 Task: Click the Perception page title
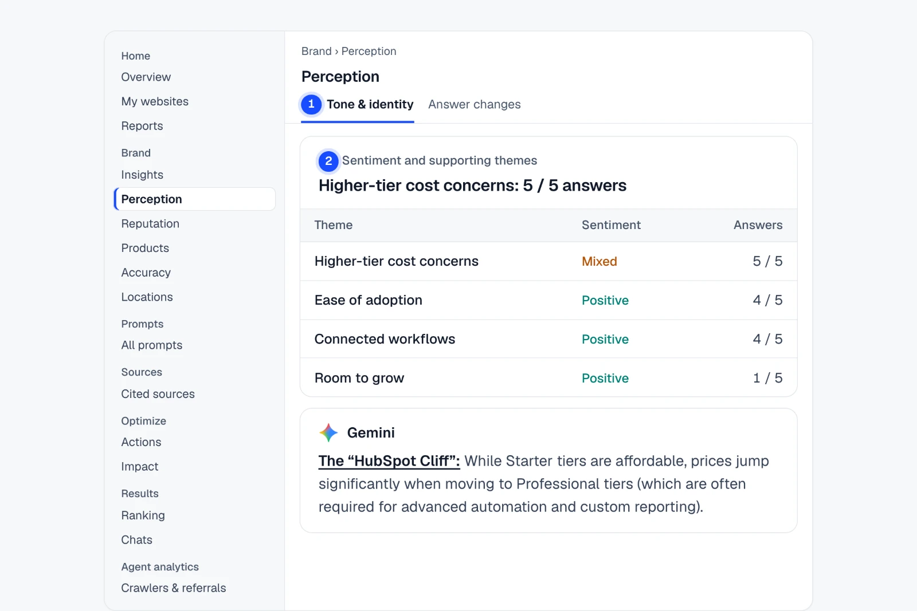(340, 77)
